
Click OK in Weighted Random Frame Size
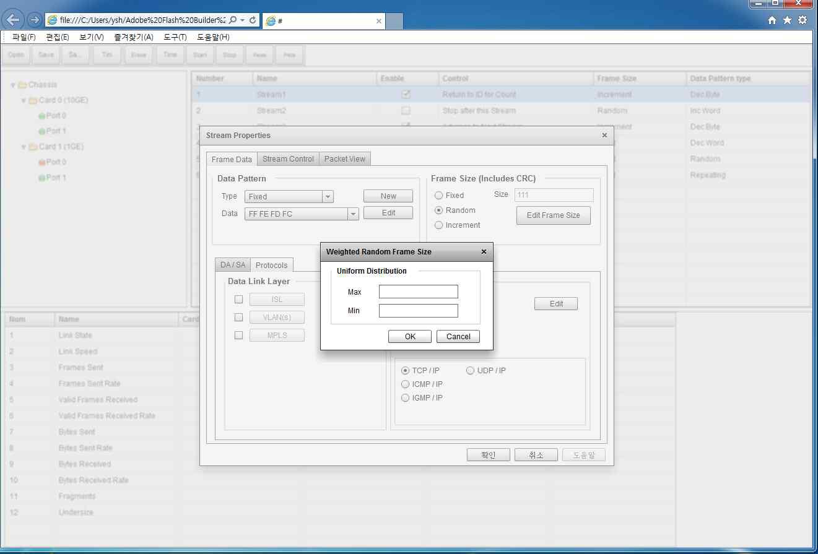pos(410,337)
